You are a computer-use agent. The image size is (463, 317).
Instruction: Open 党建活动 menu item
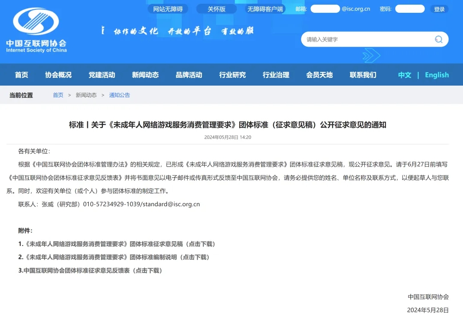102,75
